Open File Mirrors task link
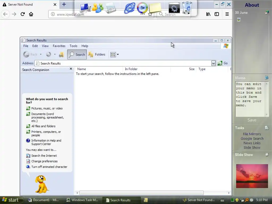272x204 pixels. (x=252, y=134)
